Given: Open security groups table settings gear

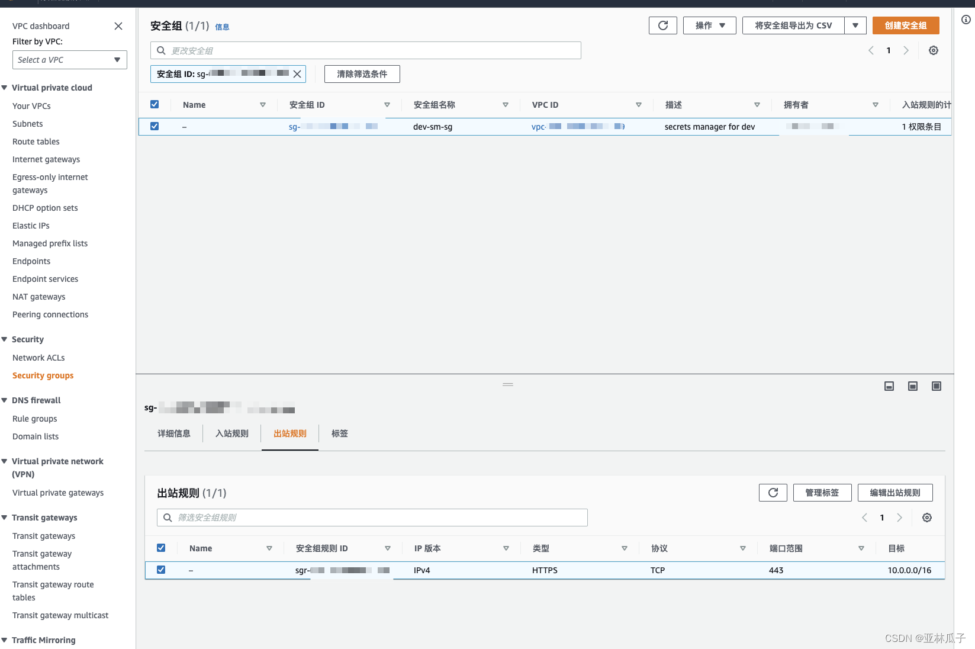Looking at the screenshot, I should point(934,50).
